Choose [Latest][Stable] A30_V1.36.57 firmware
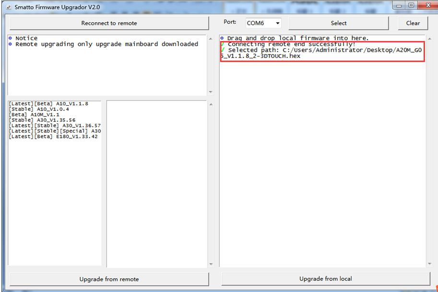 click(54, 125)
